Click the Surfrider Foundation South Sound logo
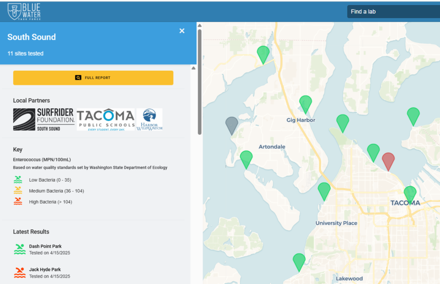Viewport: 440px width, 284px height. click(x=44, y=119)
